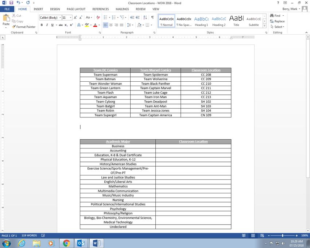Screen dimensions: 310x248
Task: Click the Business classroom location cell
Action: point(193,146)
